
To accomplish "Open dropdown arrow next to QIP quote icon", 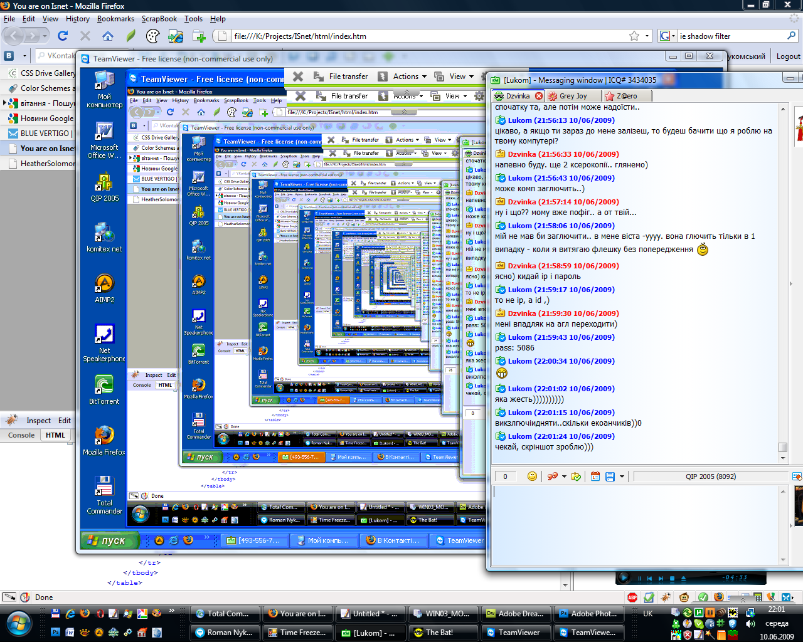I will [x=564, y=476].
